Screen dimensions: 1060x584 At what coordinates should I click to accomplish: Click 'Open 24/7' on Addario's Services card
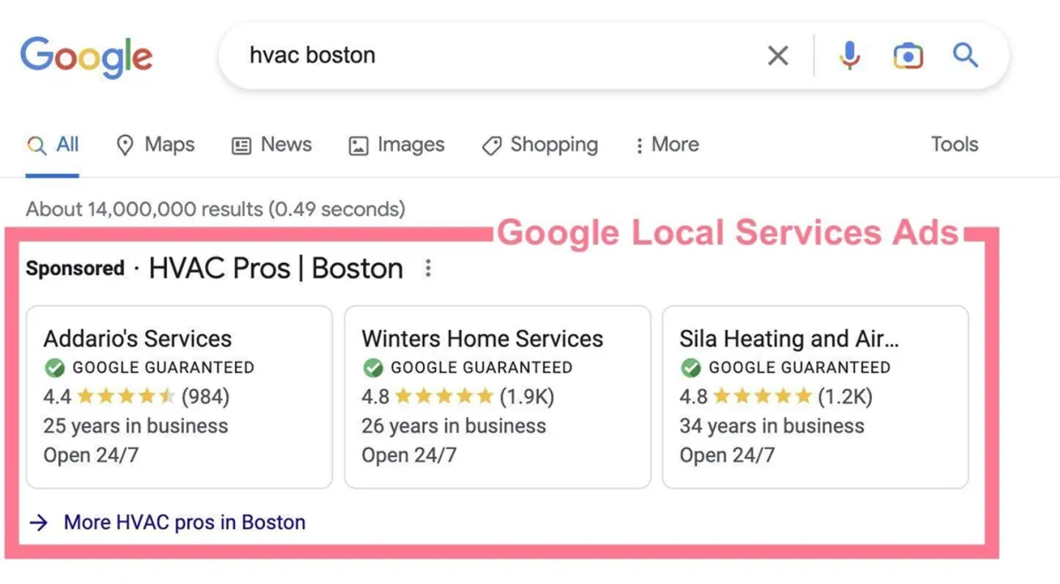click(91, 456)
